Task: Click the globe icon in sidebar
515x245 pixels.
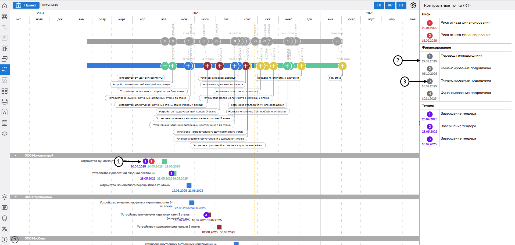Action: pos(5,16)
